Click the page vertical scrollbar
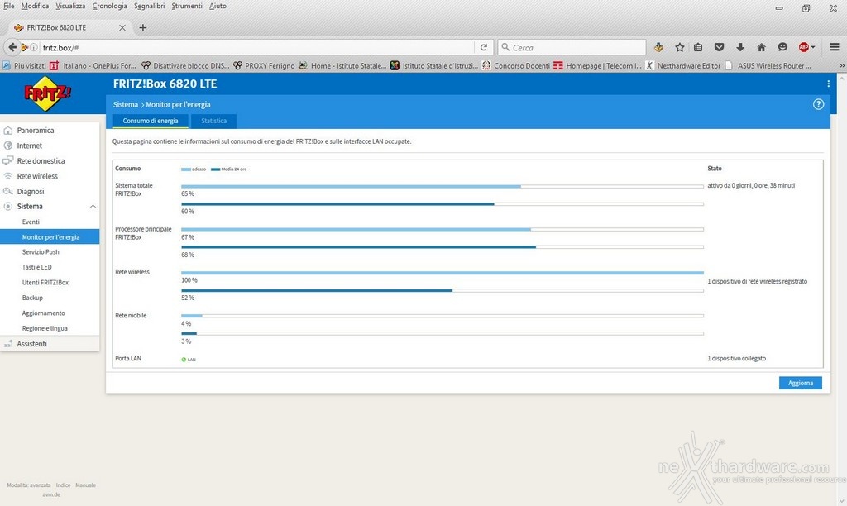The image size is (847, 506). (x=841, y=289)
